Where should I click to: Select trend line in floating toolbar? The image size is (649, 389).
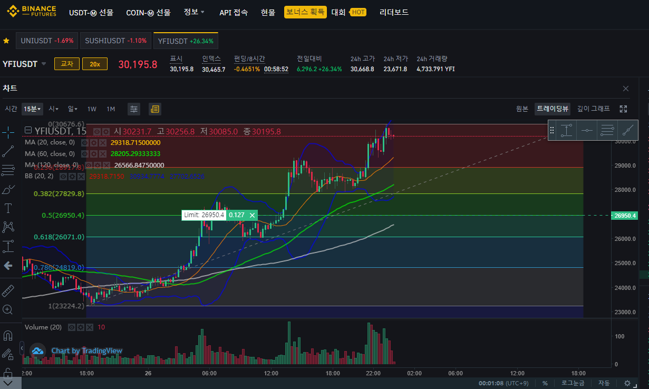(627, 130)
